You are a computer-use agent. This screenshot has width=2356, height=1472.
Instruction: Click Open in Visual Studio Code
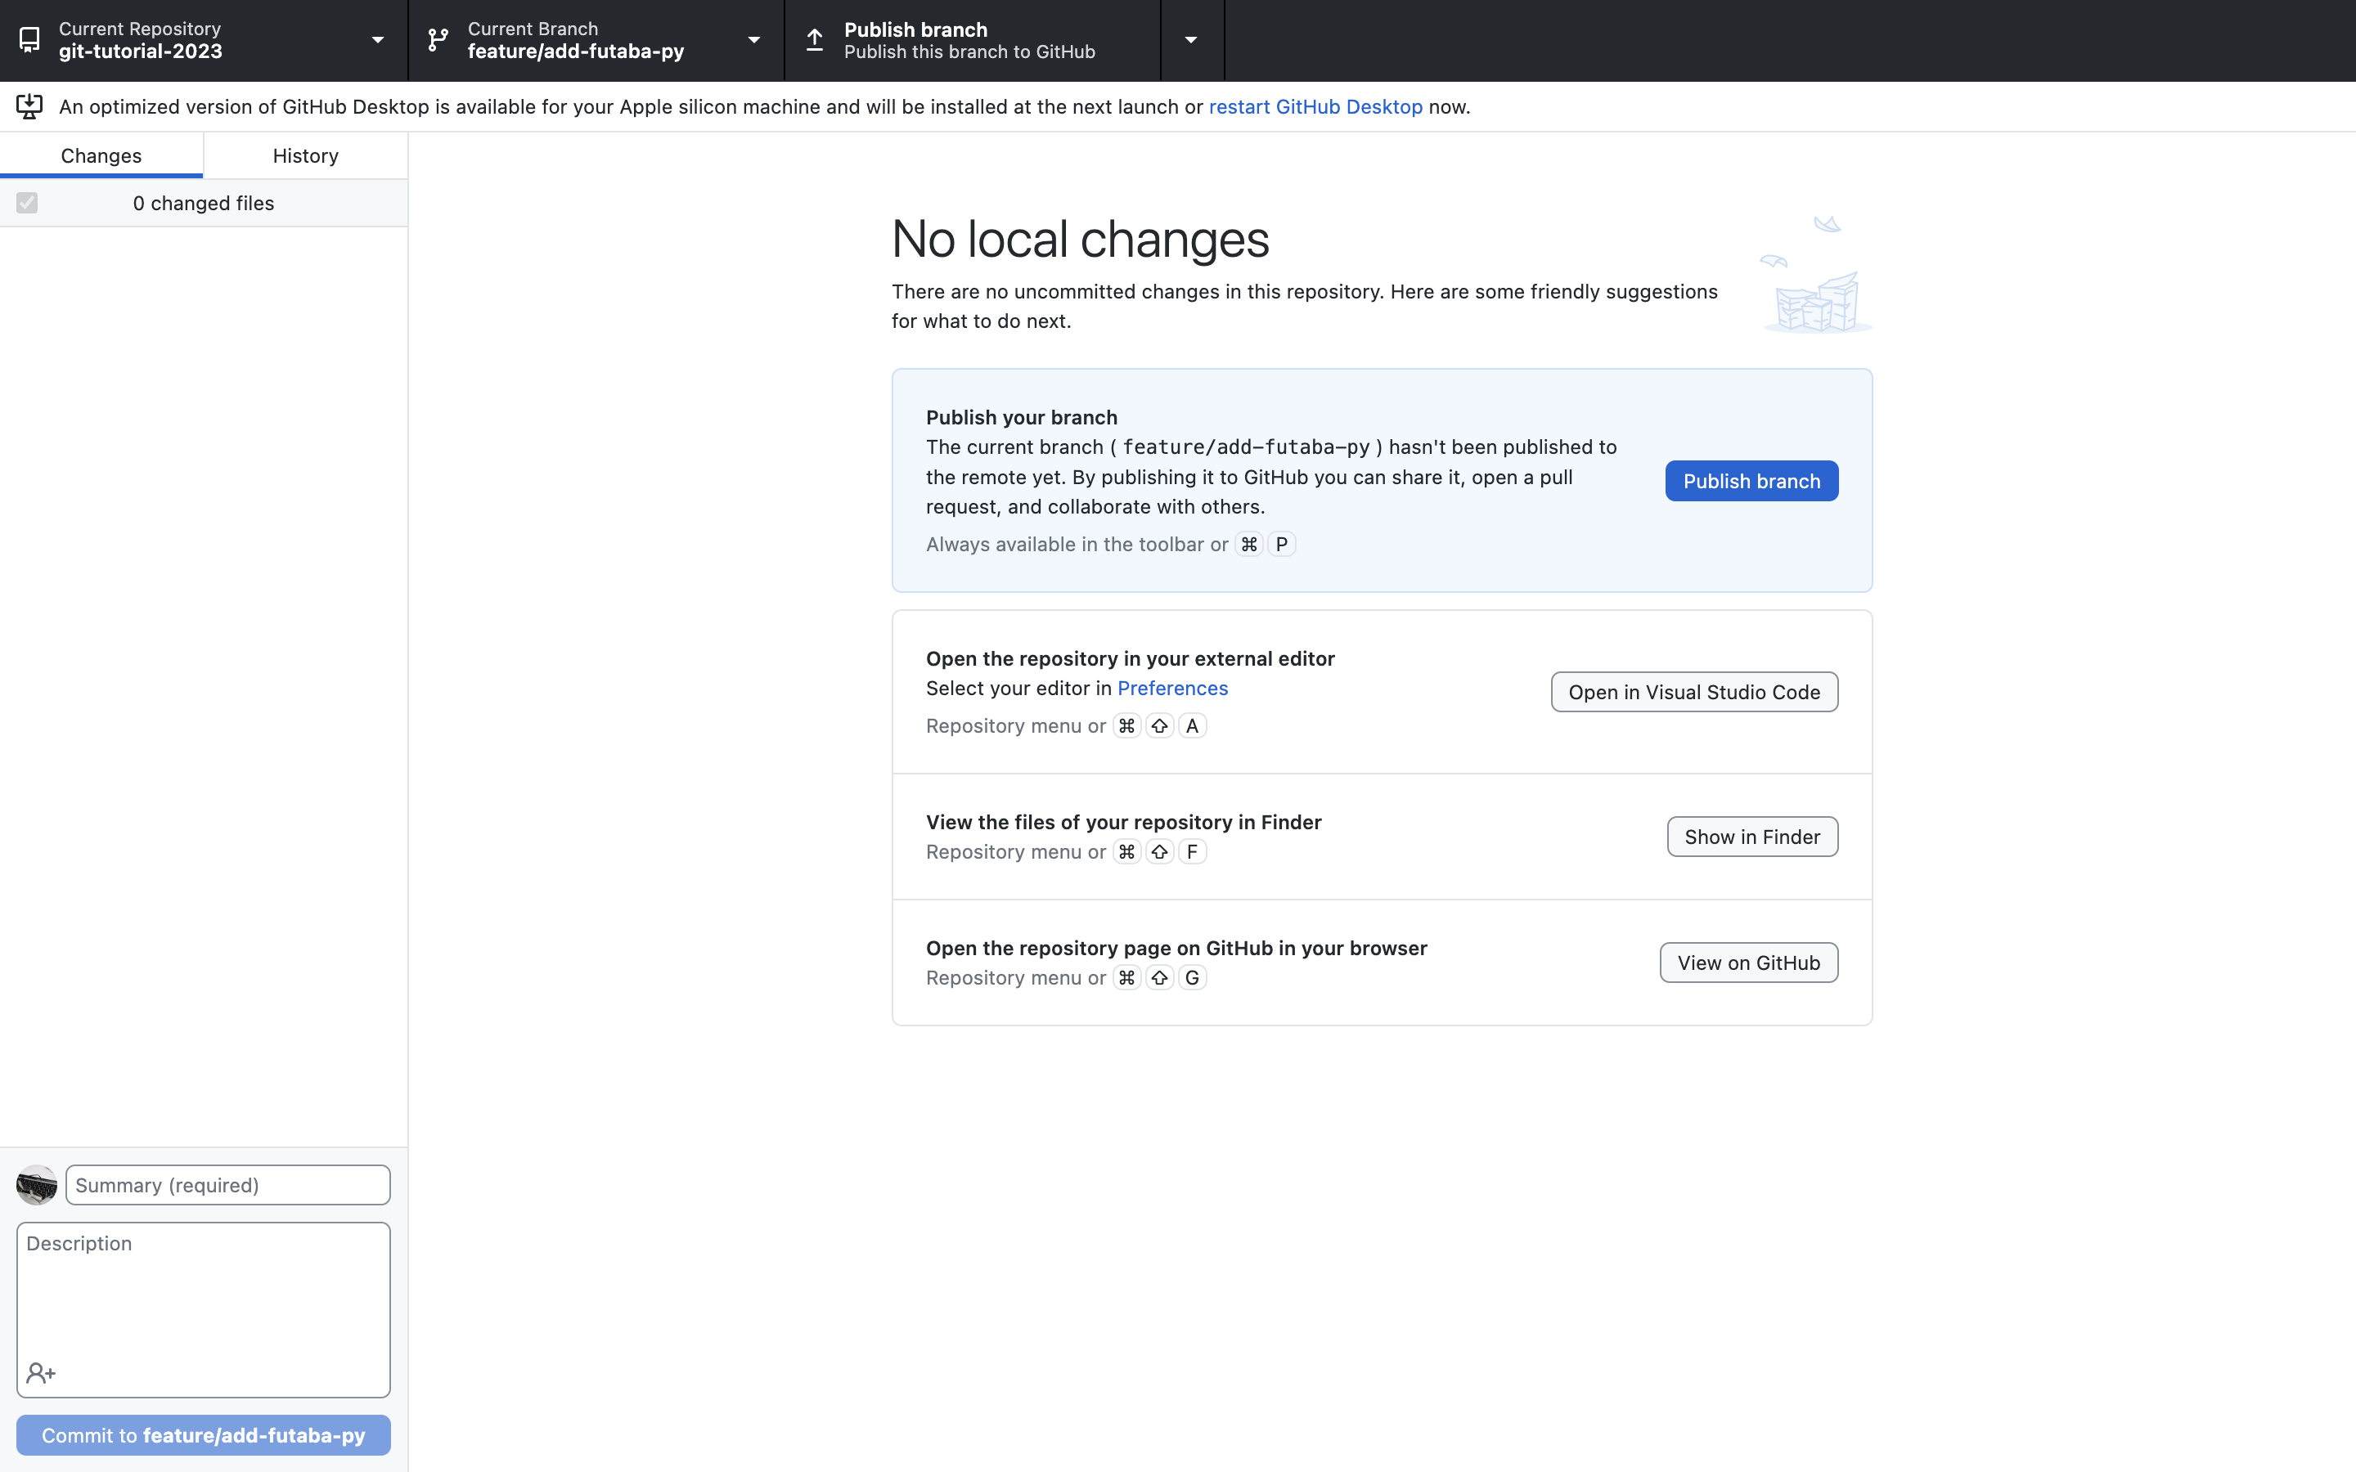1693,692
